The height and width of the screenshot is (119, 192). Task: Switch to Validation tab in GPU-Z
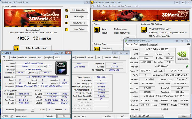pyautogui.click(x=153, y=45)
